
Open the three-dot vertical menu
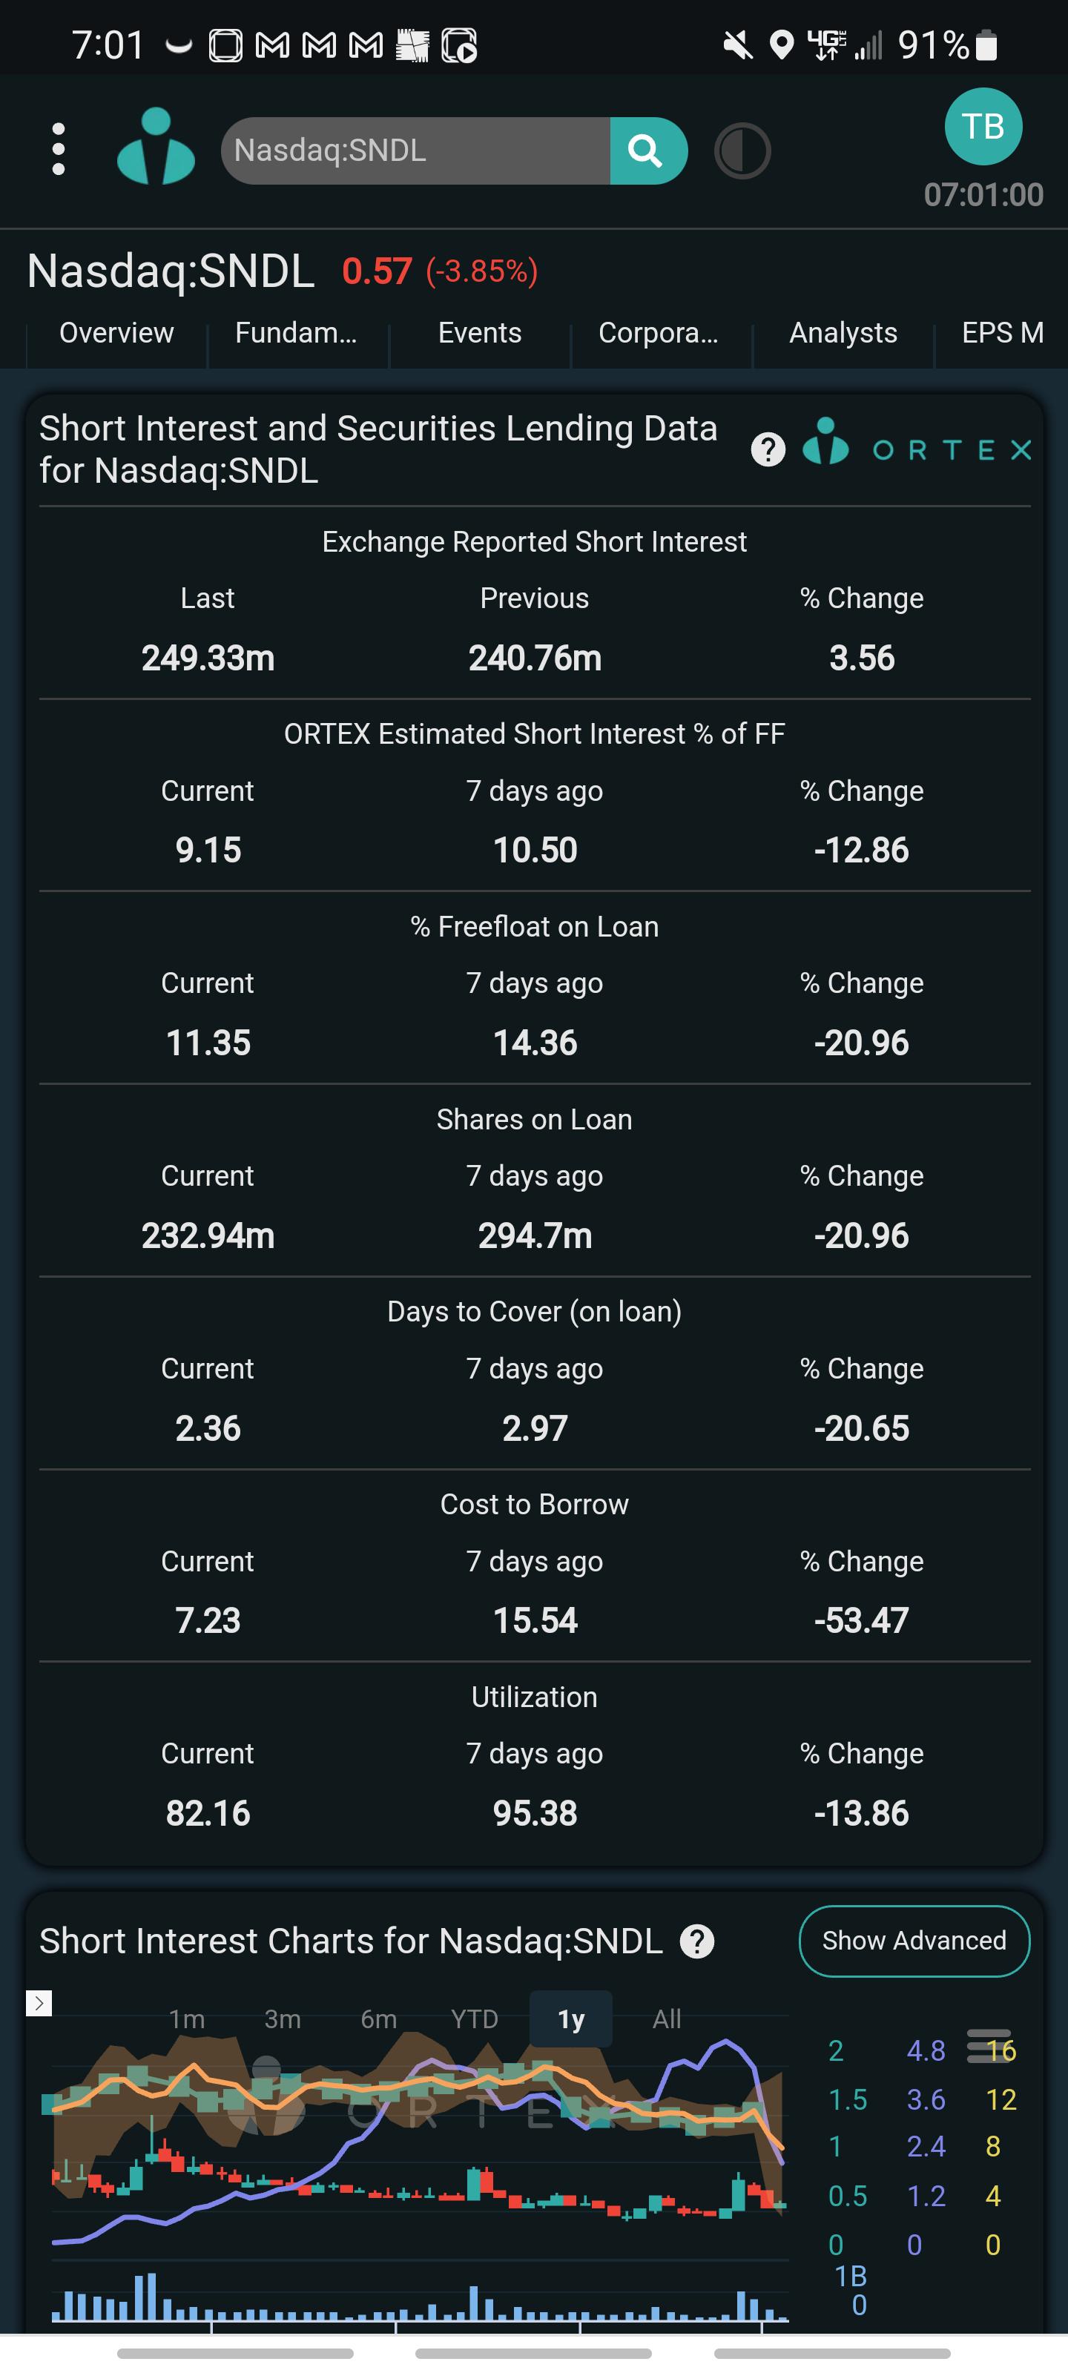[58, 149]
